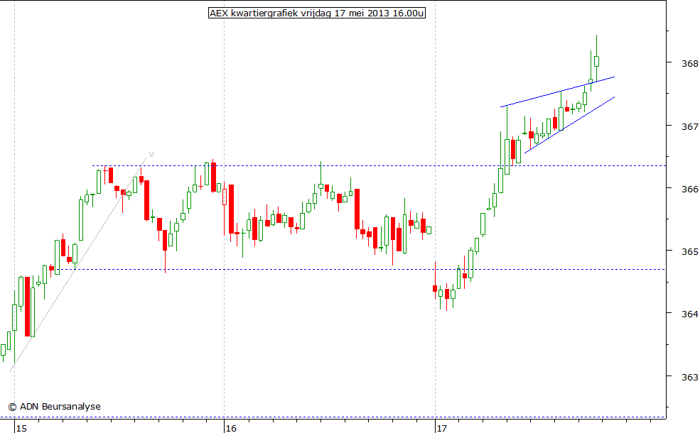
Task: Click the price axis label 363
Action: (690, 377)
